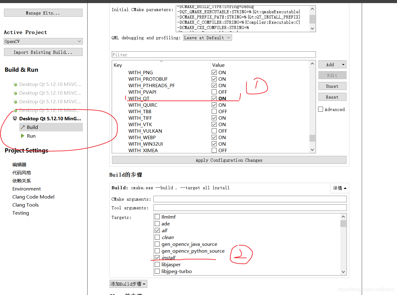Click the Unset button
This screenshot has height=295, width=397.
(x=332, y=86)
